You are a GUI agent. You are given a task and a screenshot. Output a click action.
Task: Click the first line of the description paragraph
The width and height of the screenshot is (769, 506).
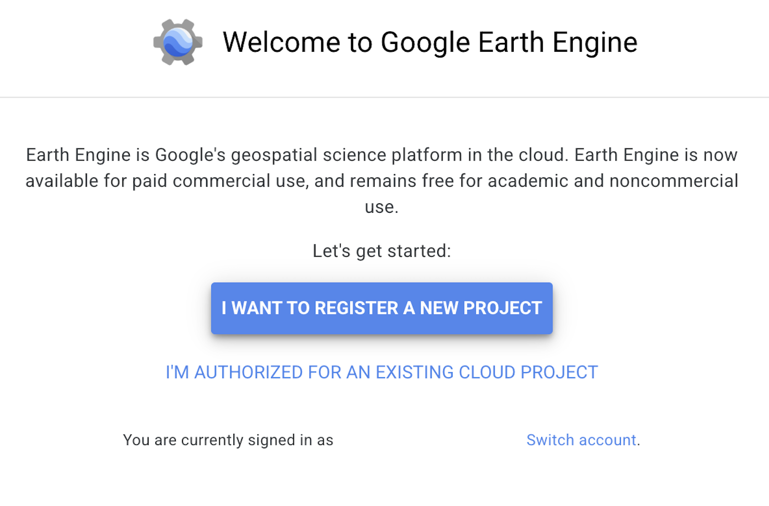point(382,155)
